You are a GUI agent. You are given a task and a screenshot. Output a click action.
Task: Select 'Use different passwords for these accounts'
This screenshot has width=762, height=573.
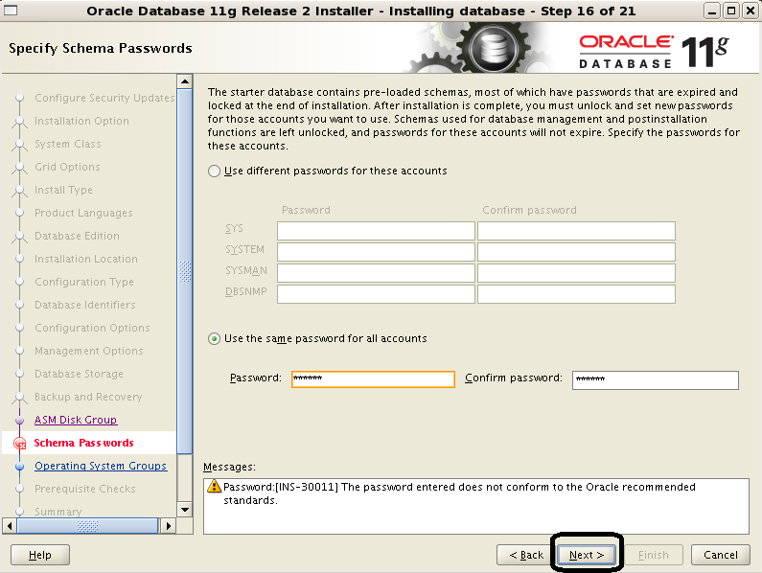click(x=214, y=171)
